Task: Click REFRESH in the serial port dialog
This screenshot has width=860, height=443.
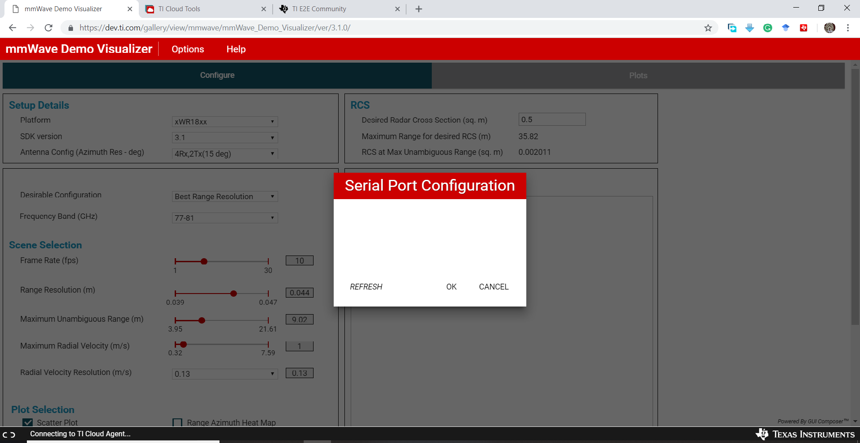Action: pos(366,287)
